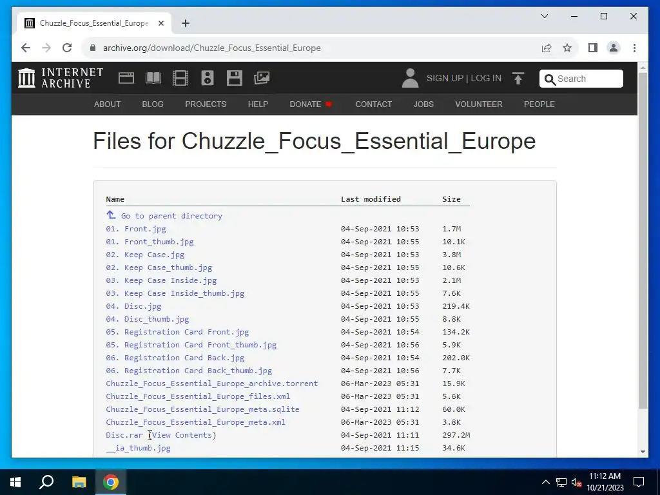Open the taskbar clock
The image size is (660, 495).
click(605, 482)
